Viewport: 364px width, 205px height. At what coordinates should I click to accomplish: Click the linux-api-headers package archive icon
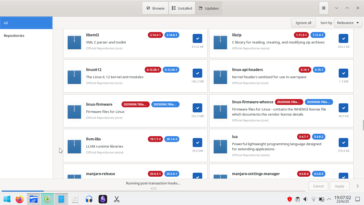coord(220,77)
